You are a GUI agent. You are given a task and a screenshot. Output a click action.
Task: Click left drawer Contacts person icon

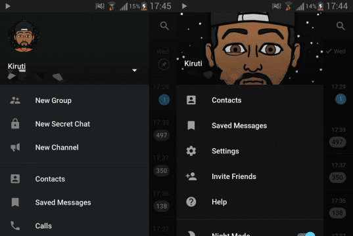tap(15, 179)
